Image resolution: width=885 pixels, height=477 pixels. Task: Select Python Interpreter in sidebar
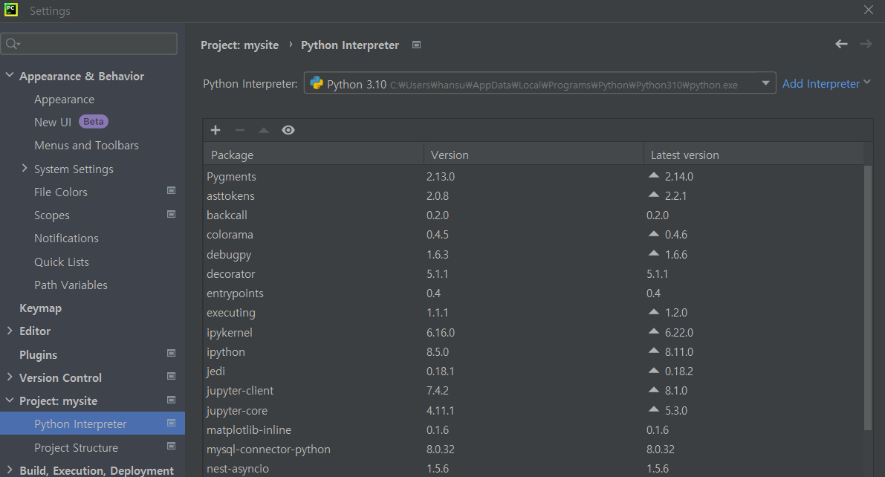[93, 424]
